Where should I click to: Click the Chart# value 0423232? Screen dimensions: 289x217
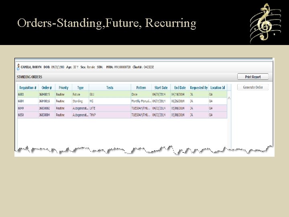point(149,67)
